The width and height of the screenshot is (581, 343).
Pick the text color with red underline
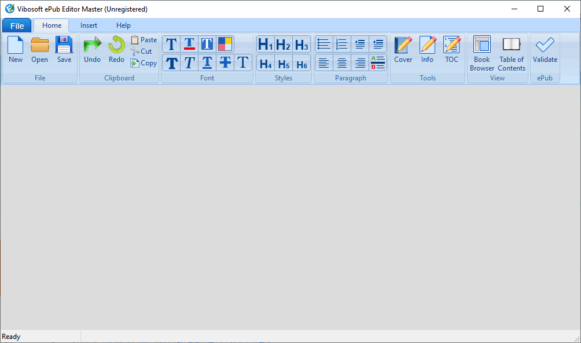coord(189,44)
